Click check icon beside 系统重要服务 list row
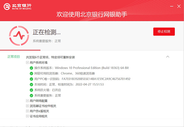Screen dimensions: 184x127 pyautogui.click(x=31, y=95)
